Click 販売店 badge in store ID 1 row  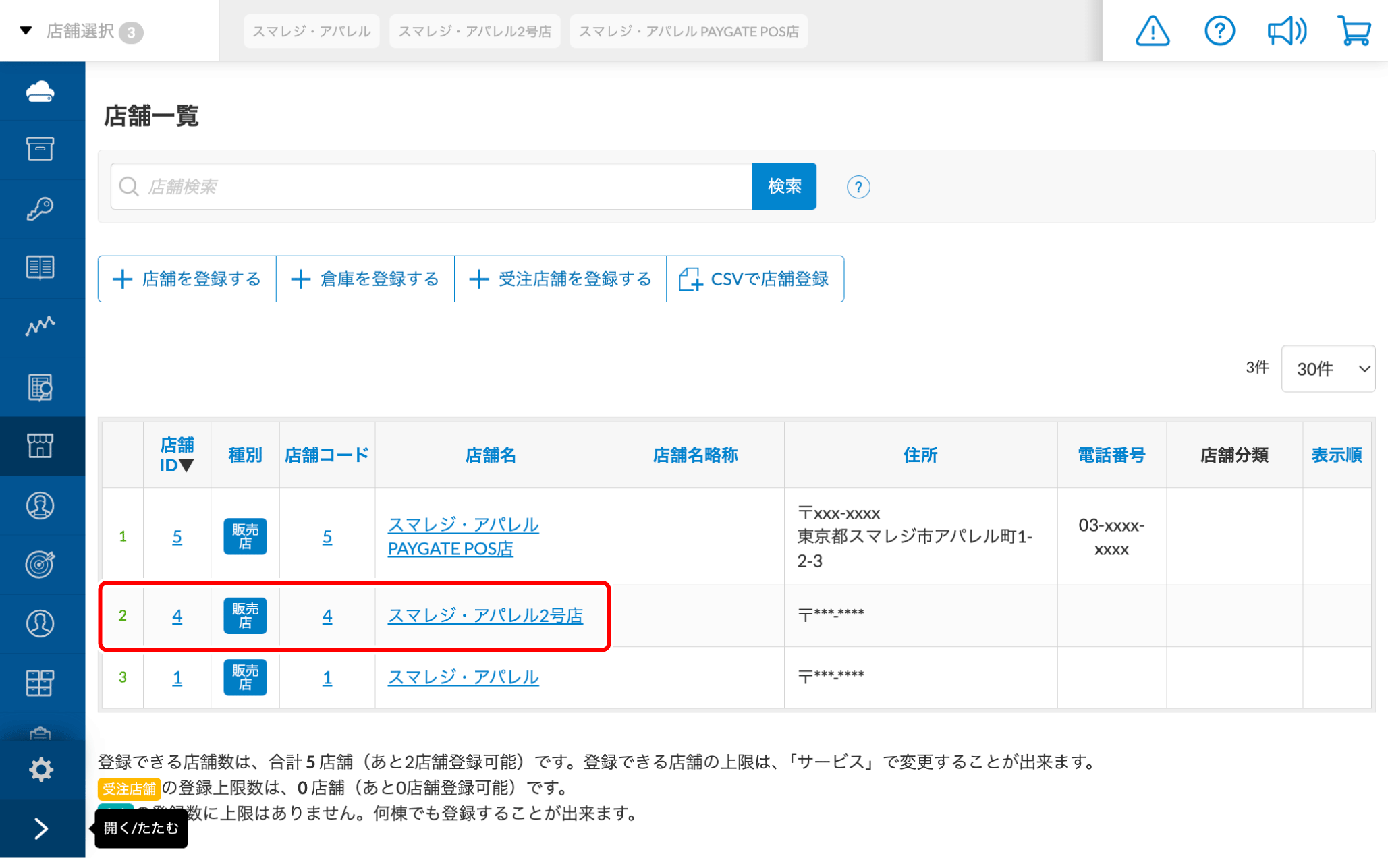click(245, 677)
